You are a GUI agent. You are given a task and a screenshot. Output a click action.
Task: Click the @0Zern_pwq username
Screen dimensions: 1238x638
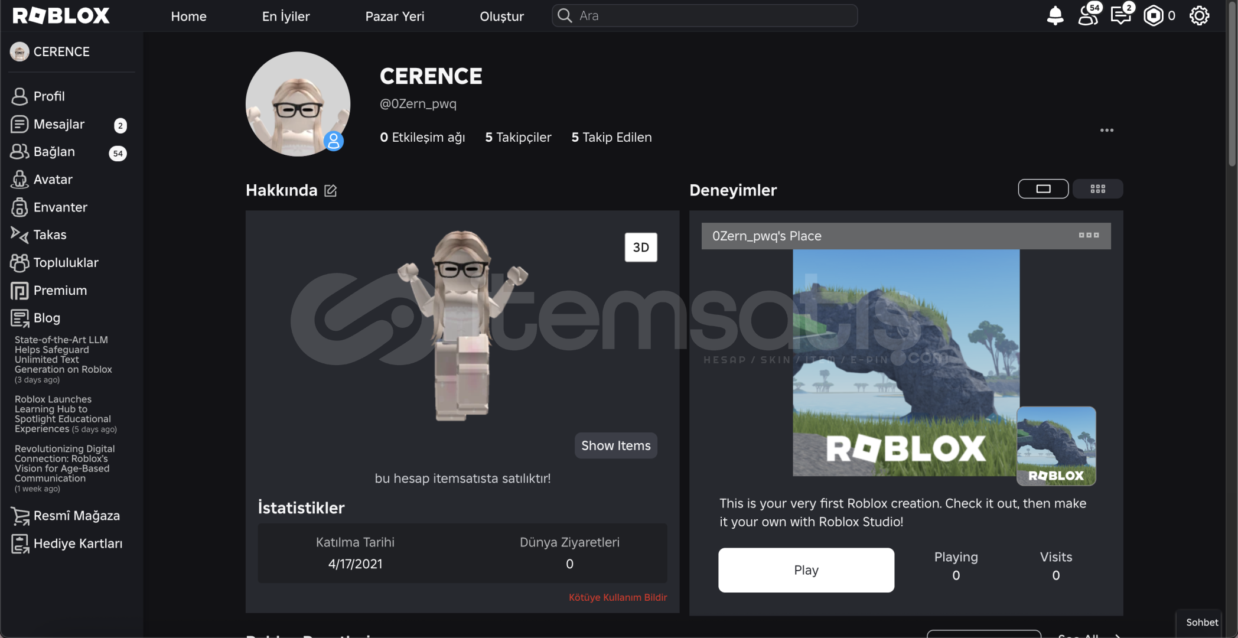tap(418, 104)
